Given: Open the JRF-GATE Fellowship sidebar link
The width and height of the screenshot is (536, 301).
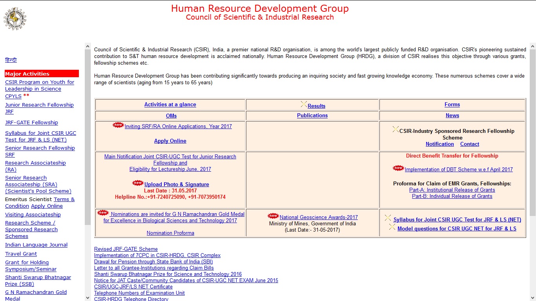Looking at the screenshot, I should (31, 123).
